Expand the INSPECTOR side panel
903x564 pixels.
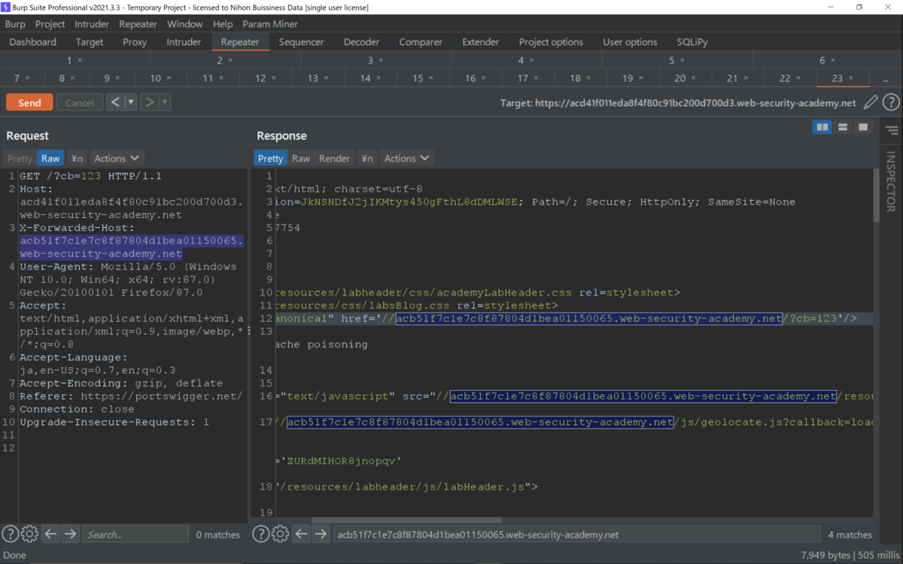tap(891, 181)
